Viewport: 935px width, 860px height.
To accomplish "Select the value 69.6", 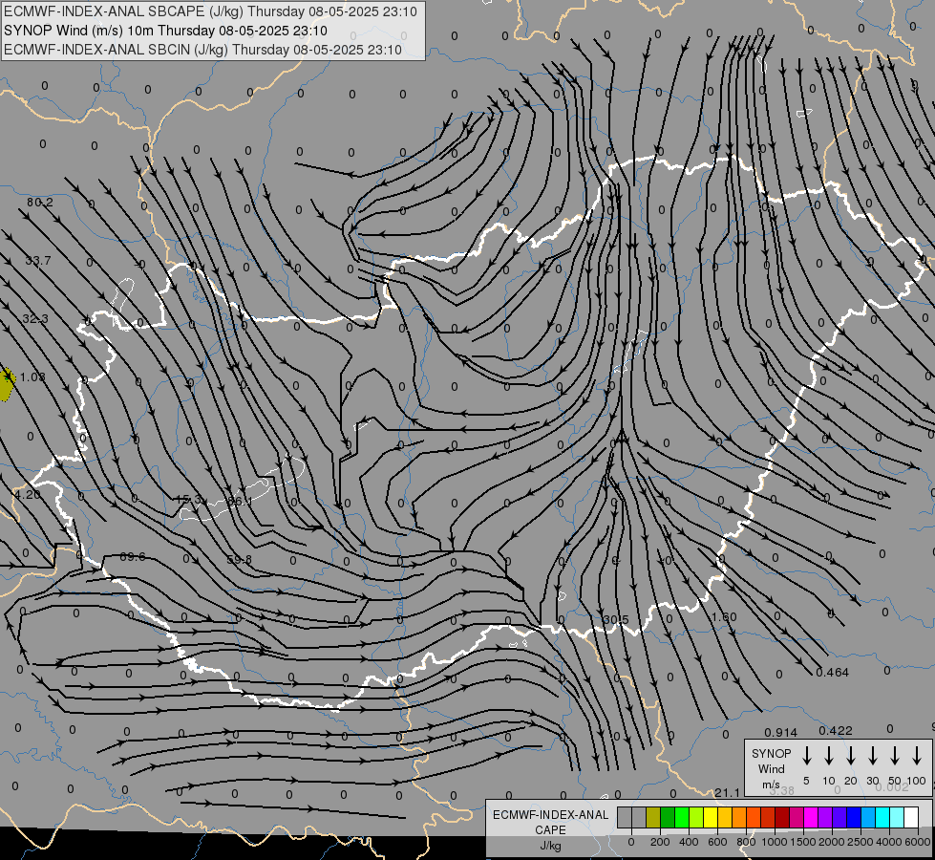I will point(133,556).
